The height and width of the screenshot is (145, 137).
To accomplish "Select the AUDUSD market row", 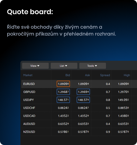I will [79, 124].
